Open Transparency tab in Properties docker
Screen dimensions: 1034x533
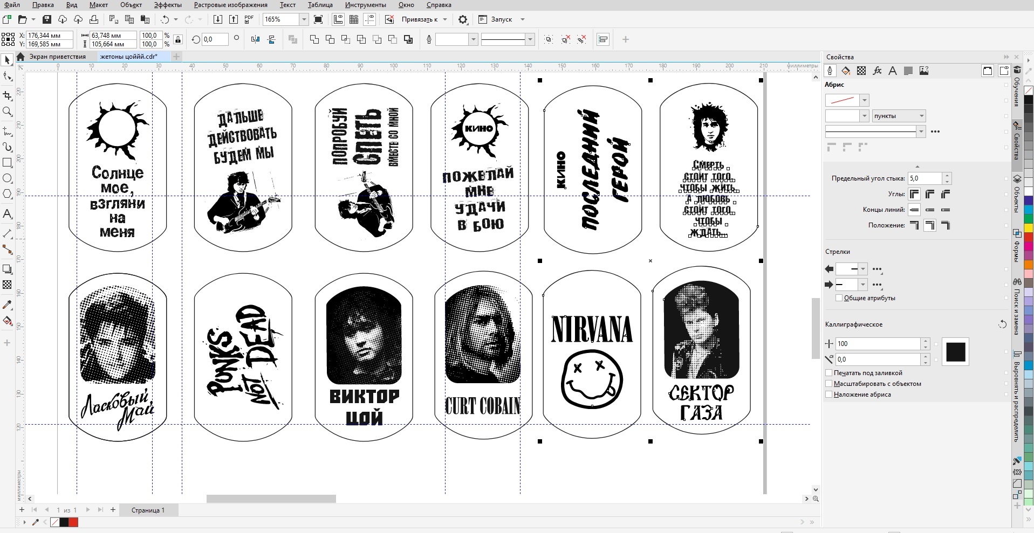[861, 71]
